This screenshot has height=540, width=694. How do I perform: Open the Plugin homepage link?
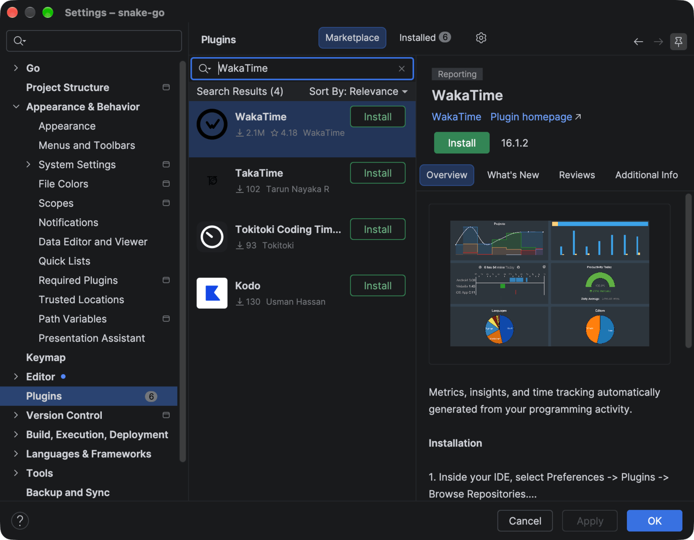click(x=536, y=117)
